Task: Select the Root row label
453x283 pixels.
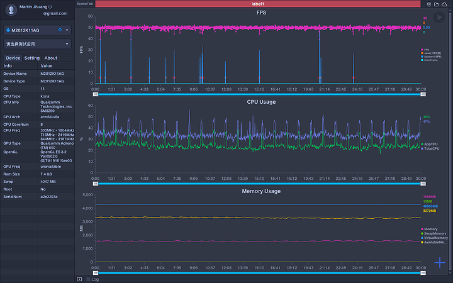Action: pyautogui.click(x=8, y=189)
